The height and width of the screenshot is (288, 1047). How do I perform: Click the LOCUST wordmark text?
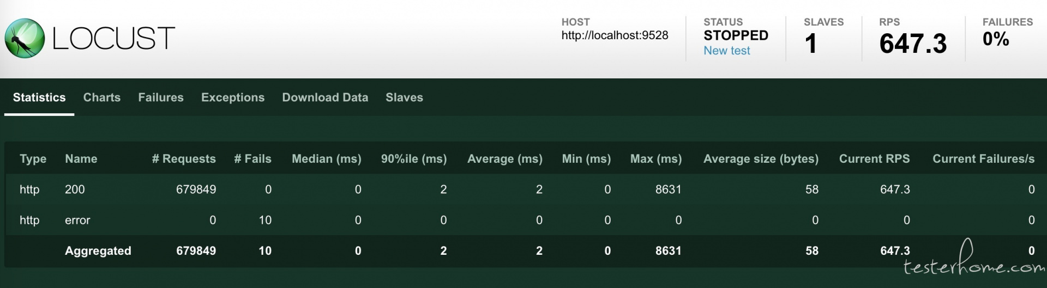click(x=113, y=39)
